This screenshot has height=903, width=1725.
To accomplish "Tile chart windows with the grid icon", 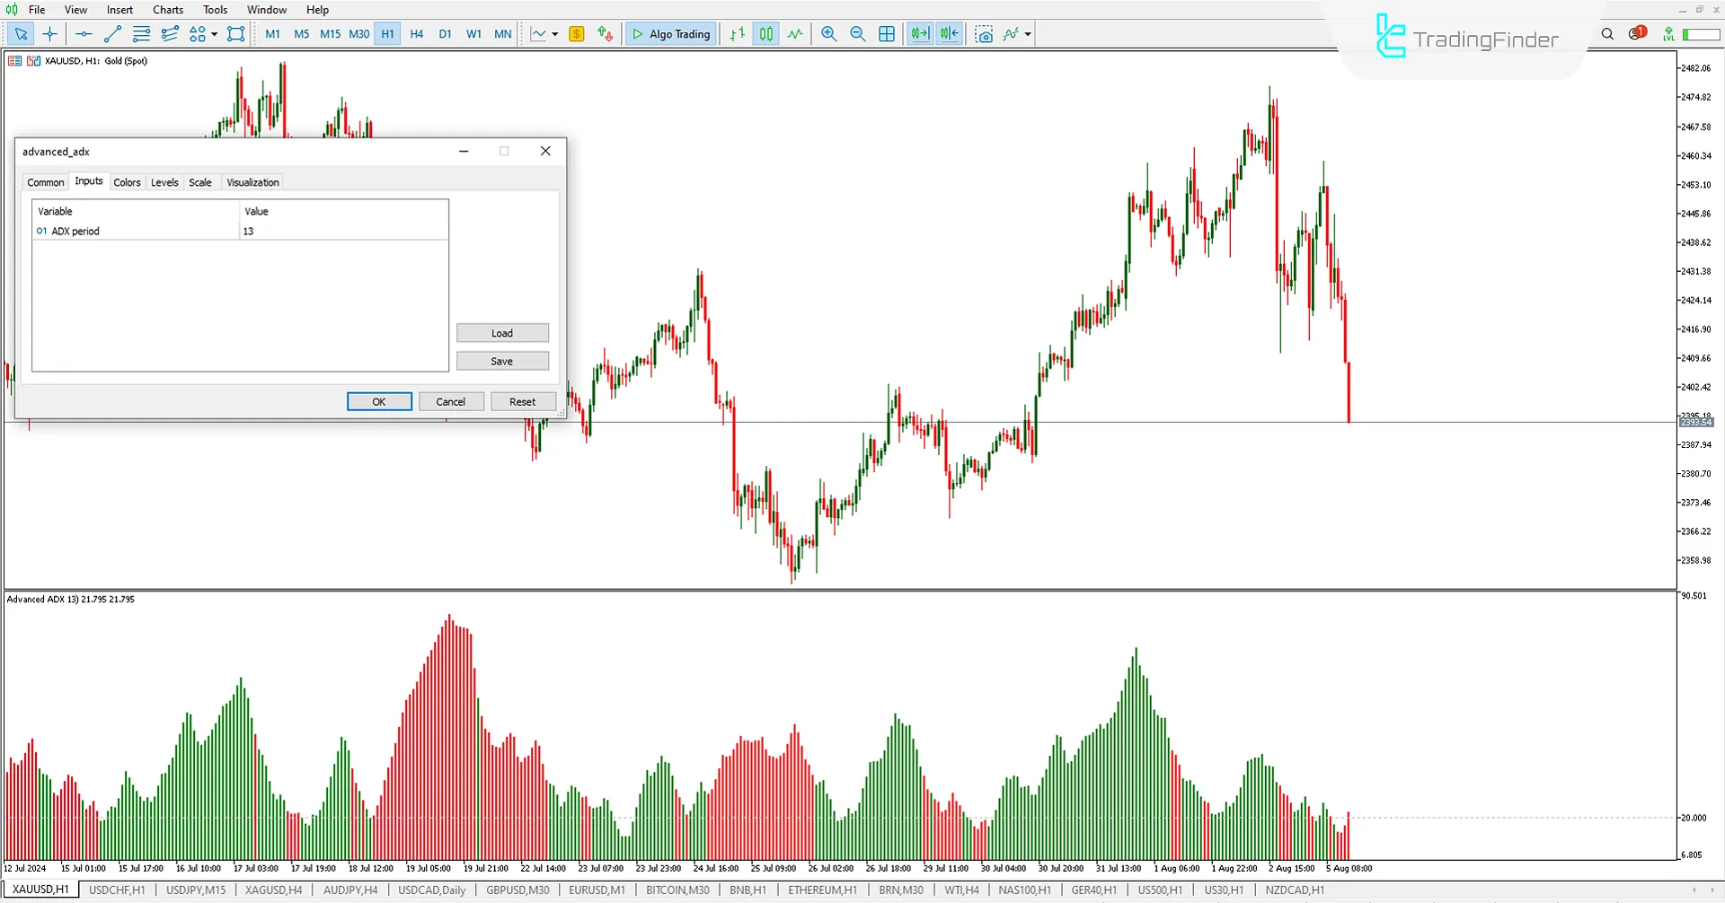I will pos(887,34).
